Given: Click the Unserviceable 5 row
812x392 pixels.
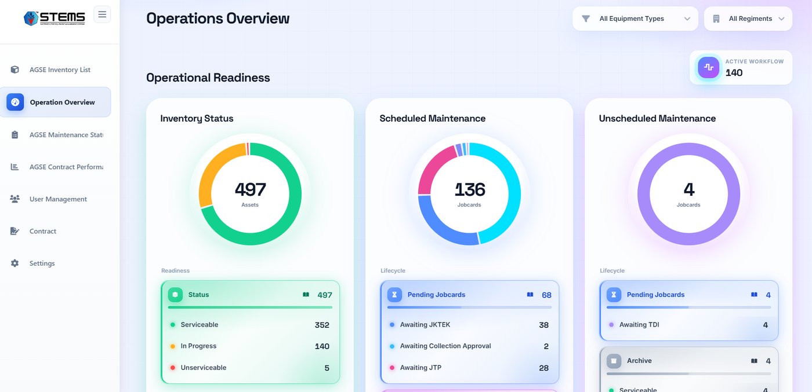Looking at the screenshot, I should (x=250, y=368).
